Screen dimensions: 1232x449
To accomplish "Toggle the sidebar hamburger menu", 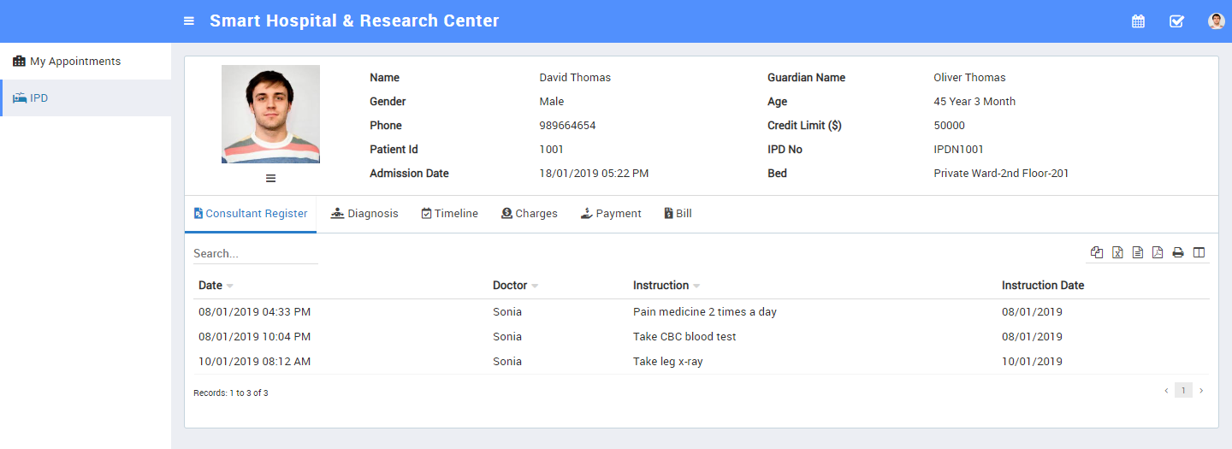I will [x=189, y=21].
